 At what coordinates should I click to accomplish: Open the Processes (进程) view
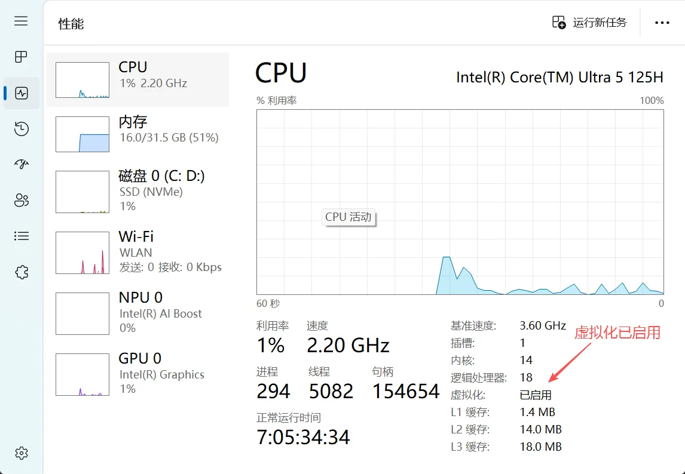click(21, 57)
